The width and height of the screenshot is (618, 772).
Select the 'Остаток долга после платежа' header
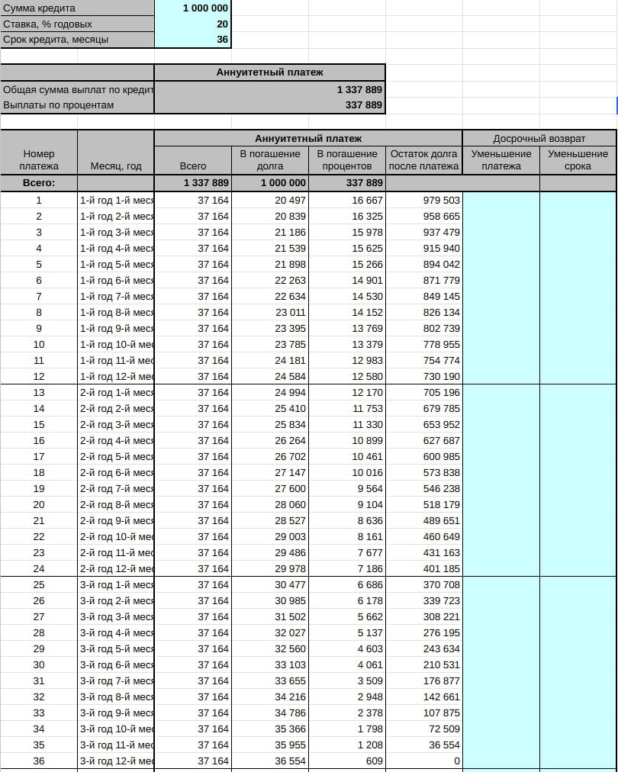pyautogui.click(x=423, y=159)
